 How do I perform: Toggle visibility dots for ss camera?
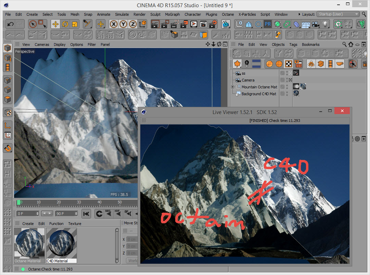coord(287,73)
